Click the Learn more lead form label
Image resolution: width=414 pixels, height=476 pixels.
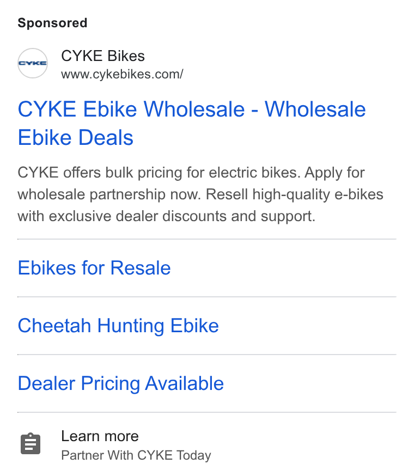[100, 436]
